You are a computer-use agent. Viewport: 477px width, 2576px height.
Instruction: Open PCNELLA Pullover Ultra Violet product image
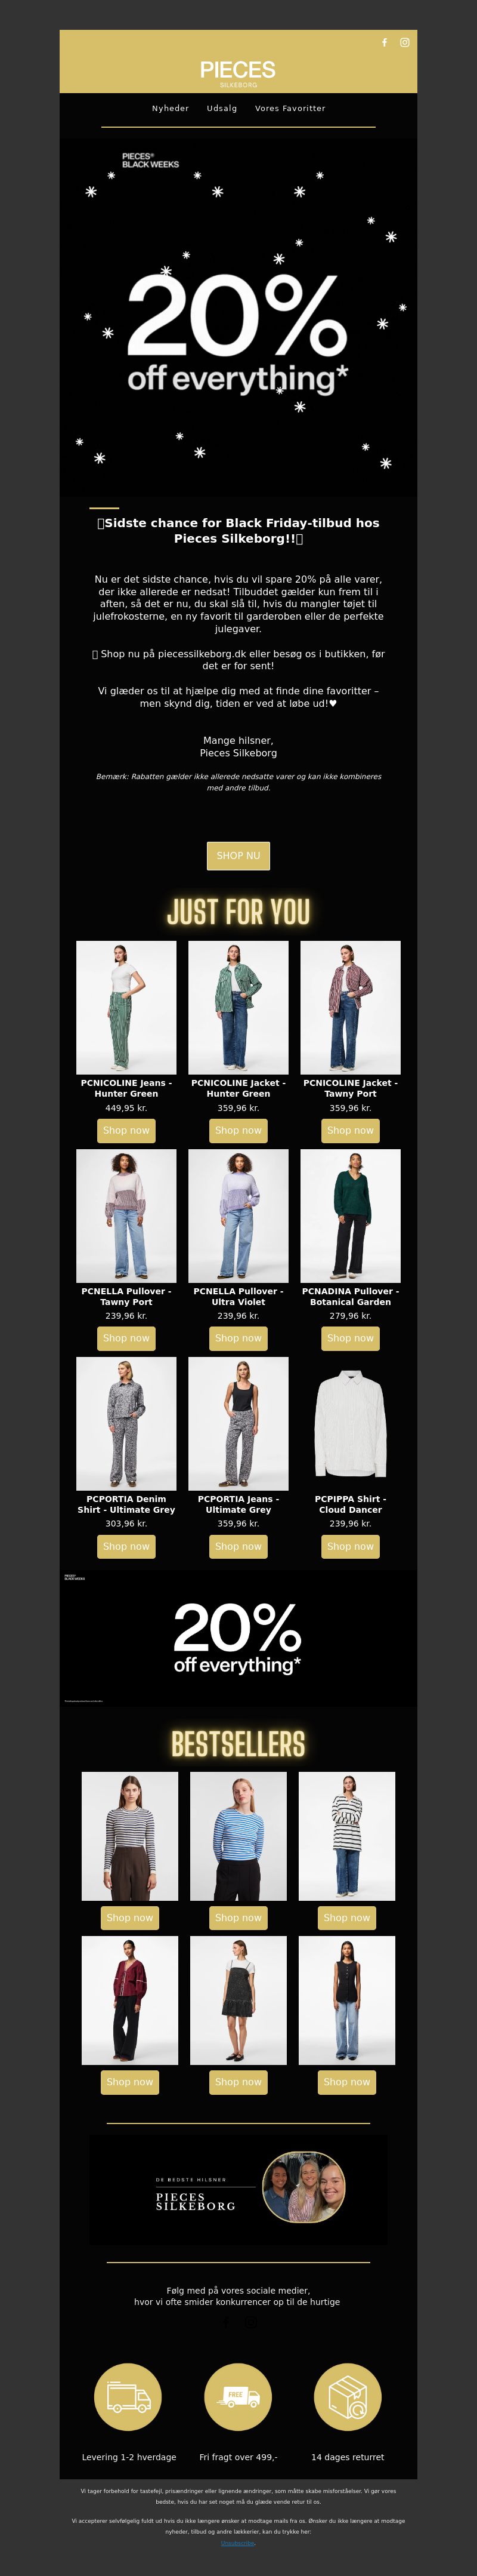tap(238, 1216)
